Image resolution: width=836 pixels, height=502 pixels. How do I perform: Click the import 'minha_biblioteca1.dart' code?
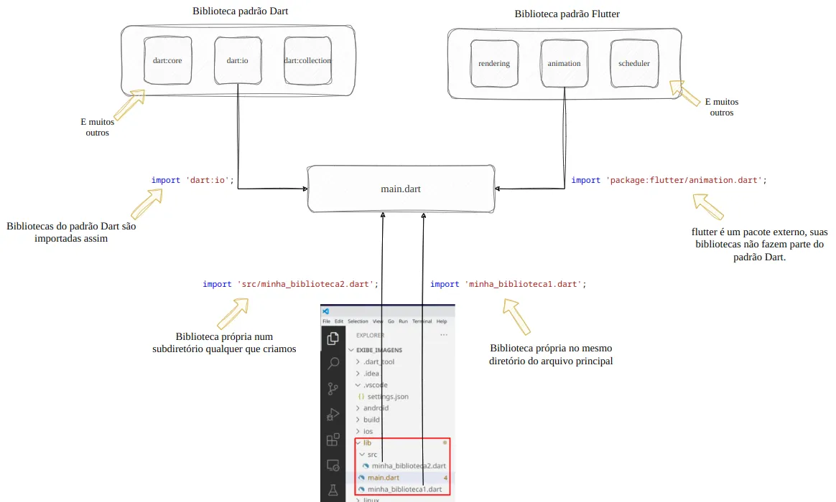click(508, 284)
